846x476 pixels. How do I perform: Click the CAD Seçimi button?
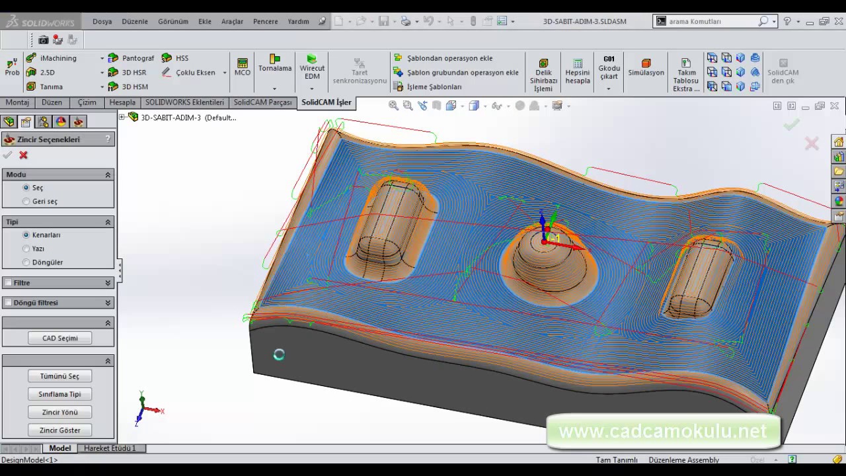pos(60,338)
